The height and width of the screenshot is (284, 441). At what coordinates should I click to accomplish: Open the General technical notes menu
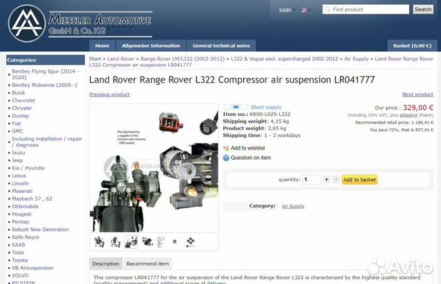(x=221, y=45)
